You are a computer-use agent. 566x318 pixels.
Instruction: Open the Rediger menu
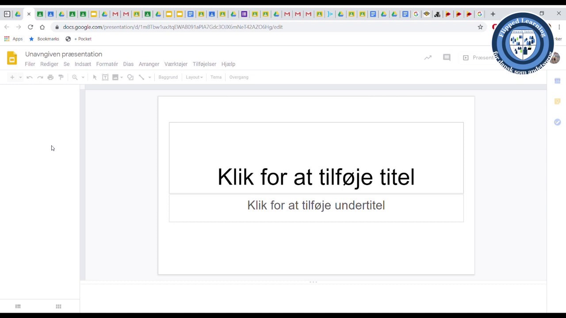[x=49, y=64]
